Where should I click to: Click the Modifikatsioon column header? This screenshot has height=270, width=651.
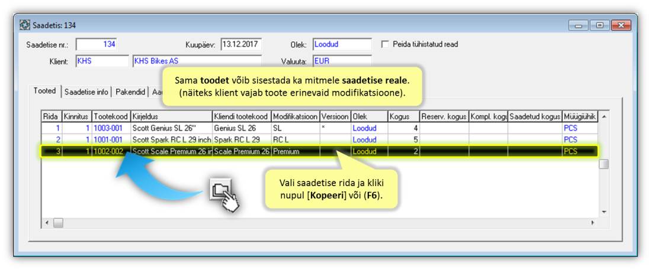[296, 117]
